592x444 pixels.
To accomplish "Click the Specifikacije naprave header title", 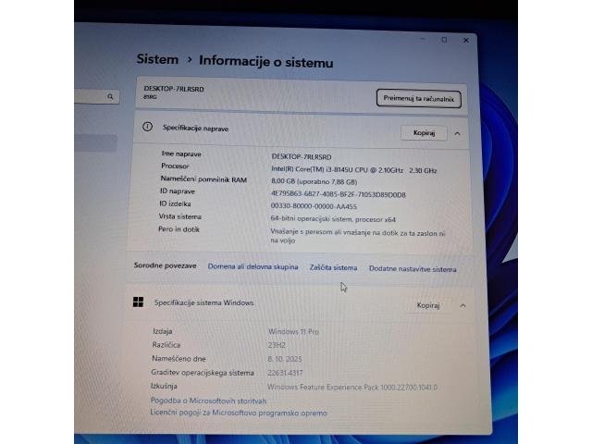I will (x=196, y=128).
